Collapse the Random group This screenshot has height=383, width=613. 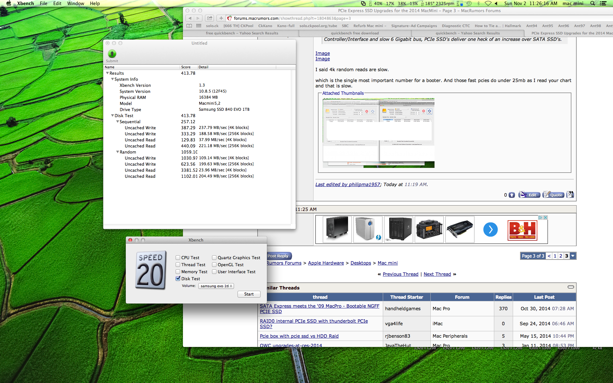click(117, 152)
